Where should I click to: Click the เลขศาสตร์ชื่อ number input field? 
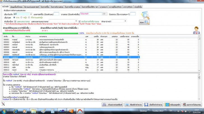pos(56,14)
